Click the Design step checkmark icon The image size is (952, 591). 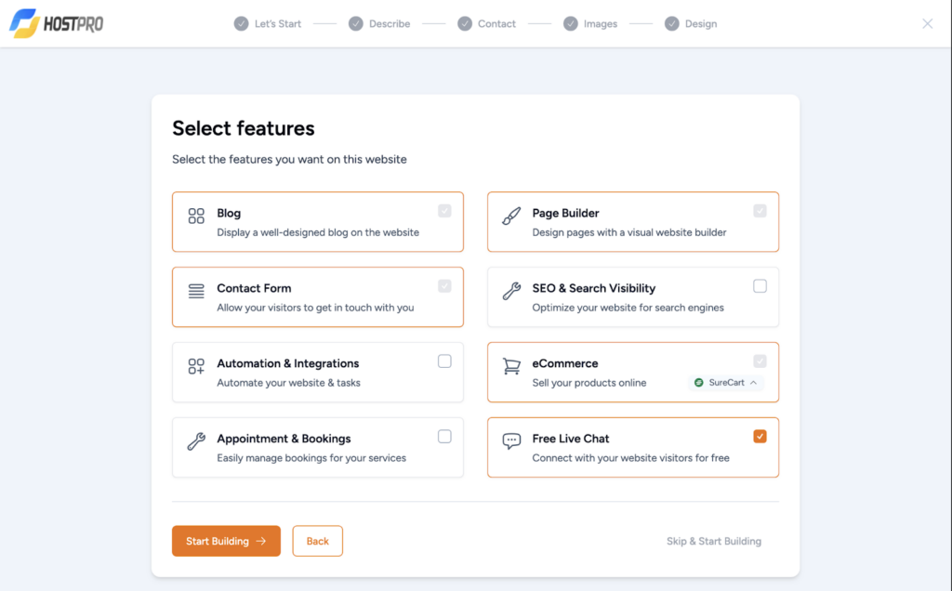[671, 23]
